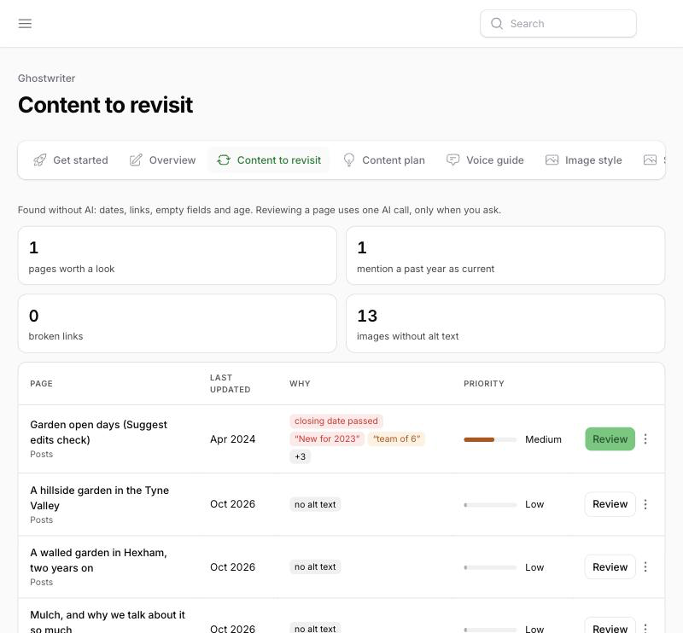Open more options for Hexham row
683x633 pixels.
pyautogui.click(x=645, y=566)
